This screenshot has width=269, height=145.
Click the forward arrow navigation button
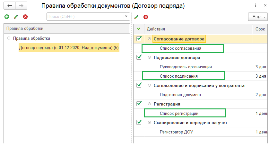(21, 6)
